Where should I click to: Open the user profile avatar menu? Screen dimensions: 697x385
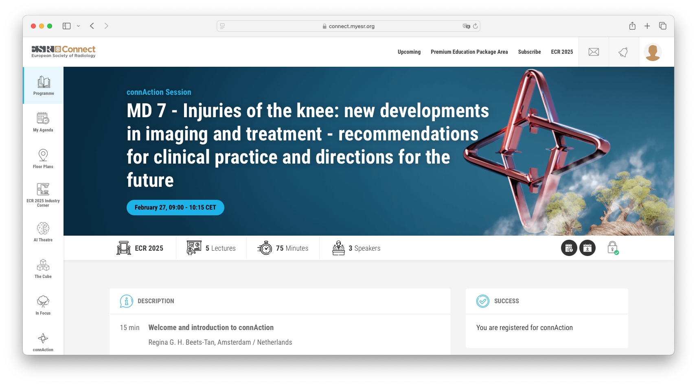pyautogui.click(x=653, y=52)
